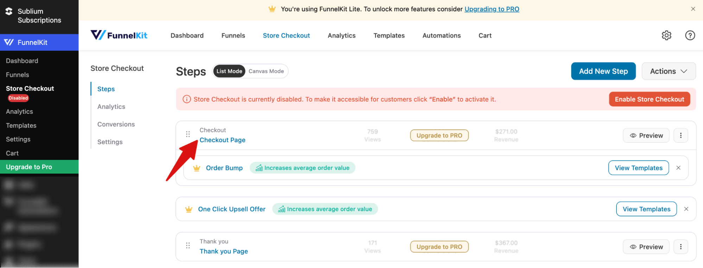Open the Dashboard tab in top navigation
The image size is (703, 268).
(187, 35)
